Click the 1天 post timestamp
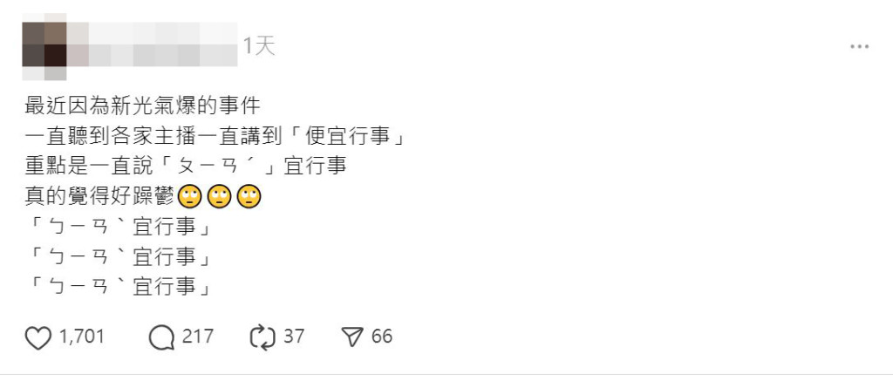This screenshot has width=893, height=388. 259,45
